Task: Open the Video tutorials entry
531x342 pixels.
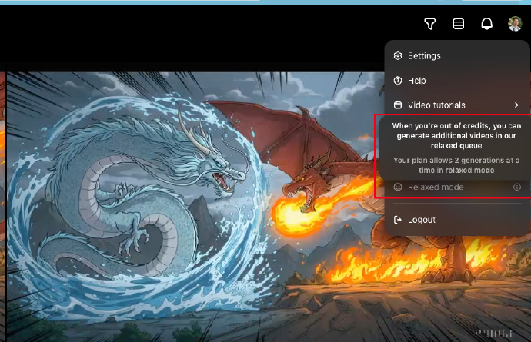Action: point(457,105)
